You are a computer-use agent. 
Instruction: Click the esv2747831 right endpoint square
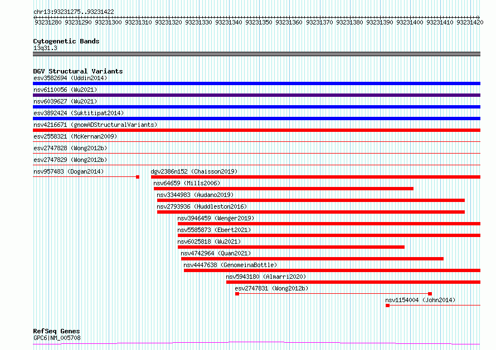point(430,294)
